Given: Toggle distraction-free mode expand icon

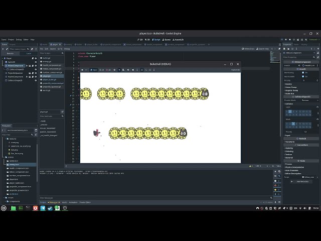Looking at the screenshot, I should [x=280, y=45].
